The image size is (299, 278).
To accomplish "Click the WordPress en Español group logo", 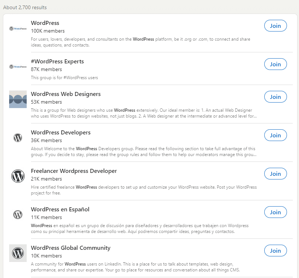I will tap(18, 214).
